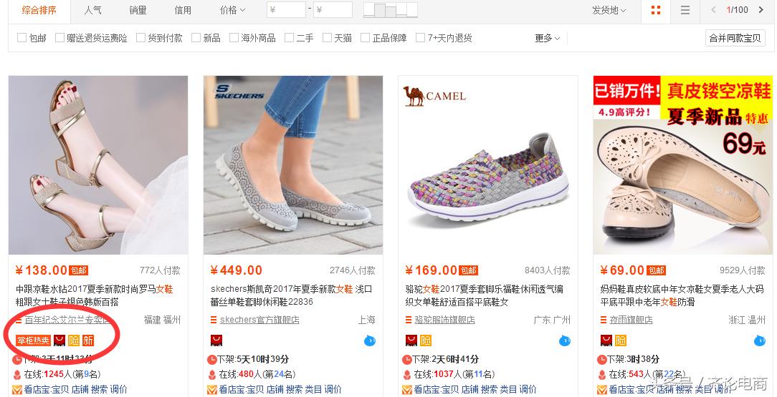Select the 销量 sorting tab
Image resolution: width=777 pixels, height=397 pixels.
click(138, 10)
